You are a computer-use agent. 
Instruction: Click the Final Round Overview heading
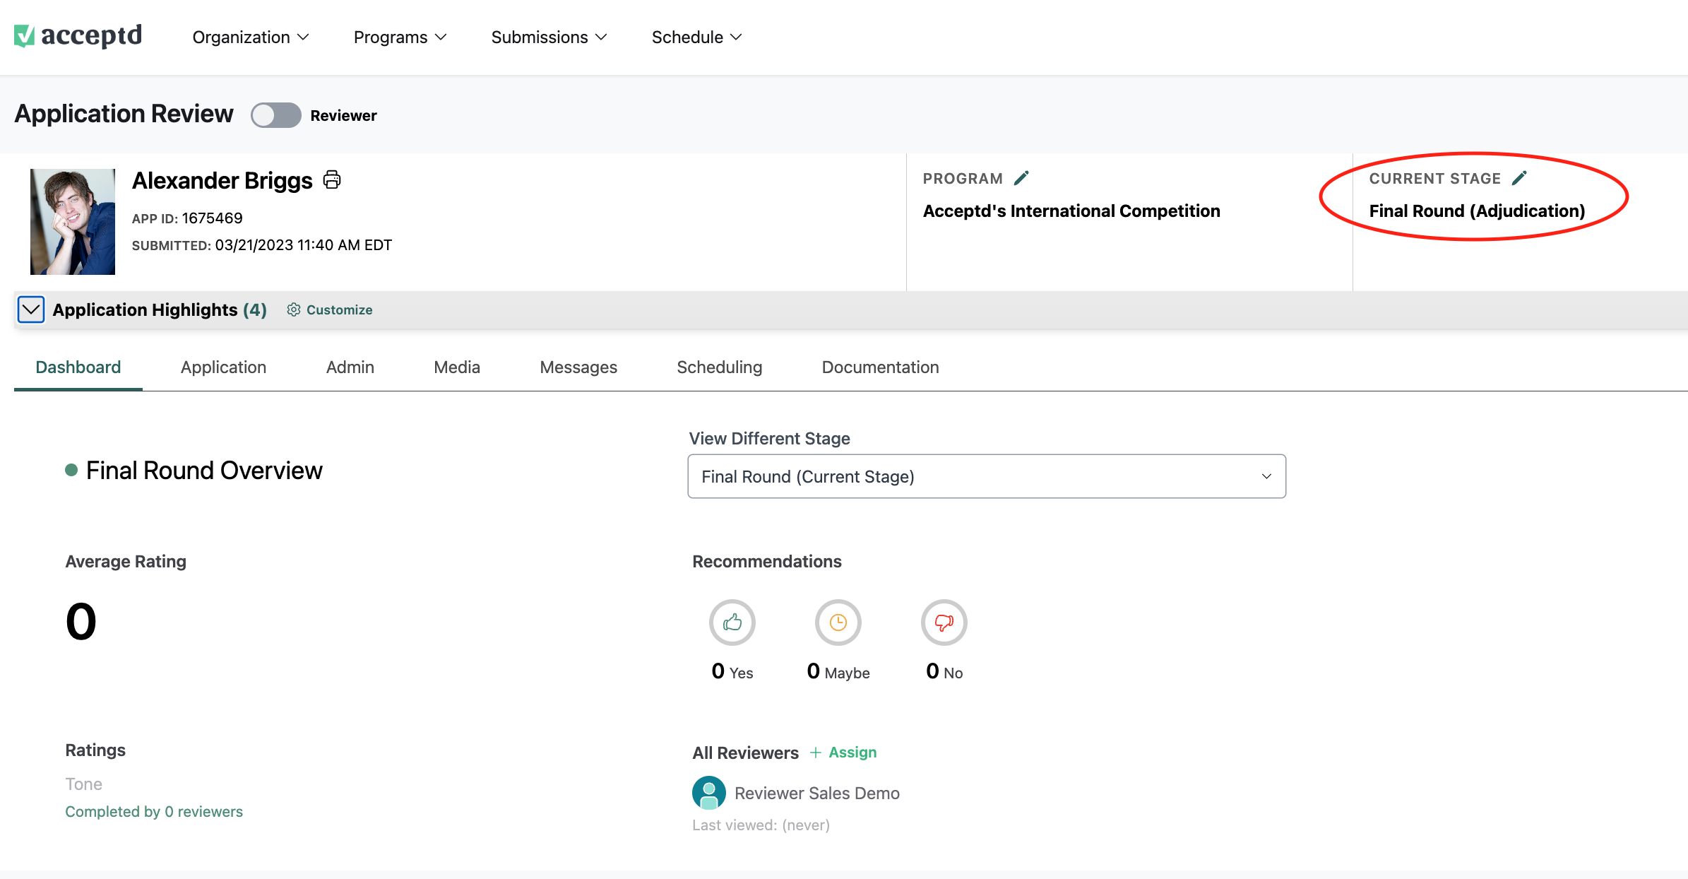point(204,471)
